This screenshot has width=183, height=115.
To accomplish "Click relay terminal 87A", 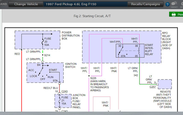I will 123,56.
